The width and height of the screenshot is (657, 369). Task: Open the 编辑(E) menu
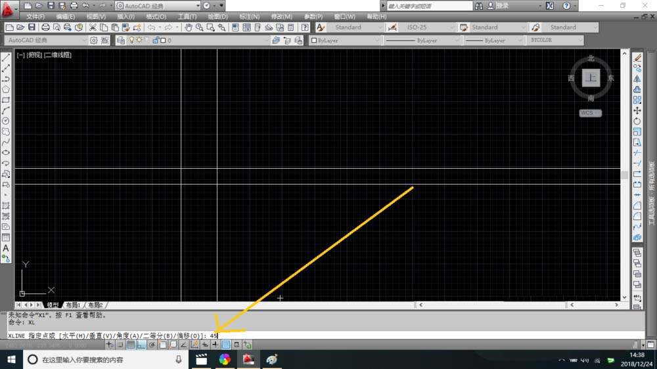[65, 17]
